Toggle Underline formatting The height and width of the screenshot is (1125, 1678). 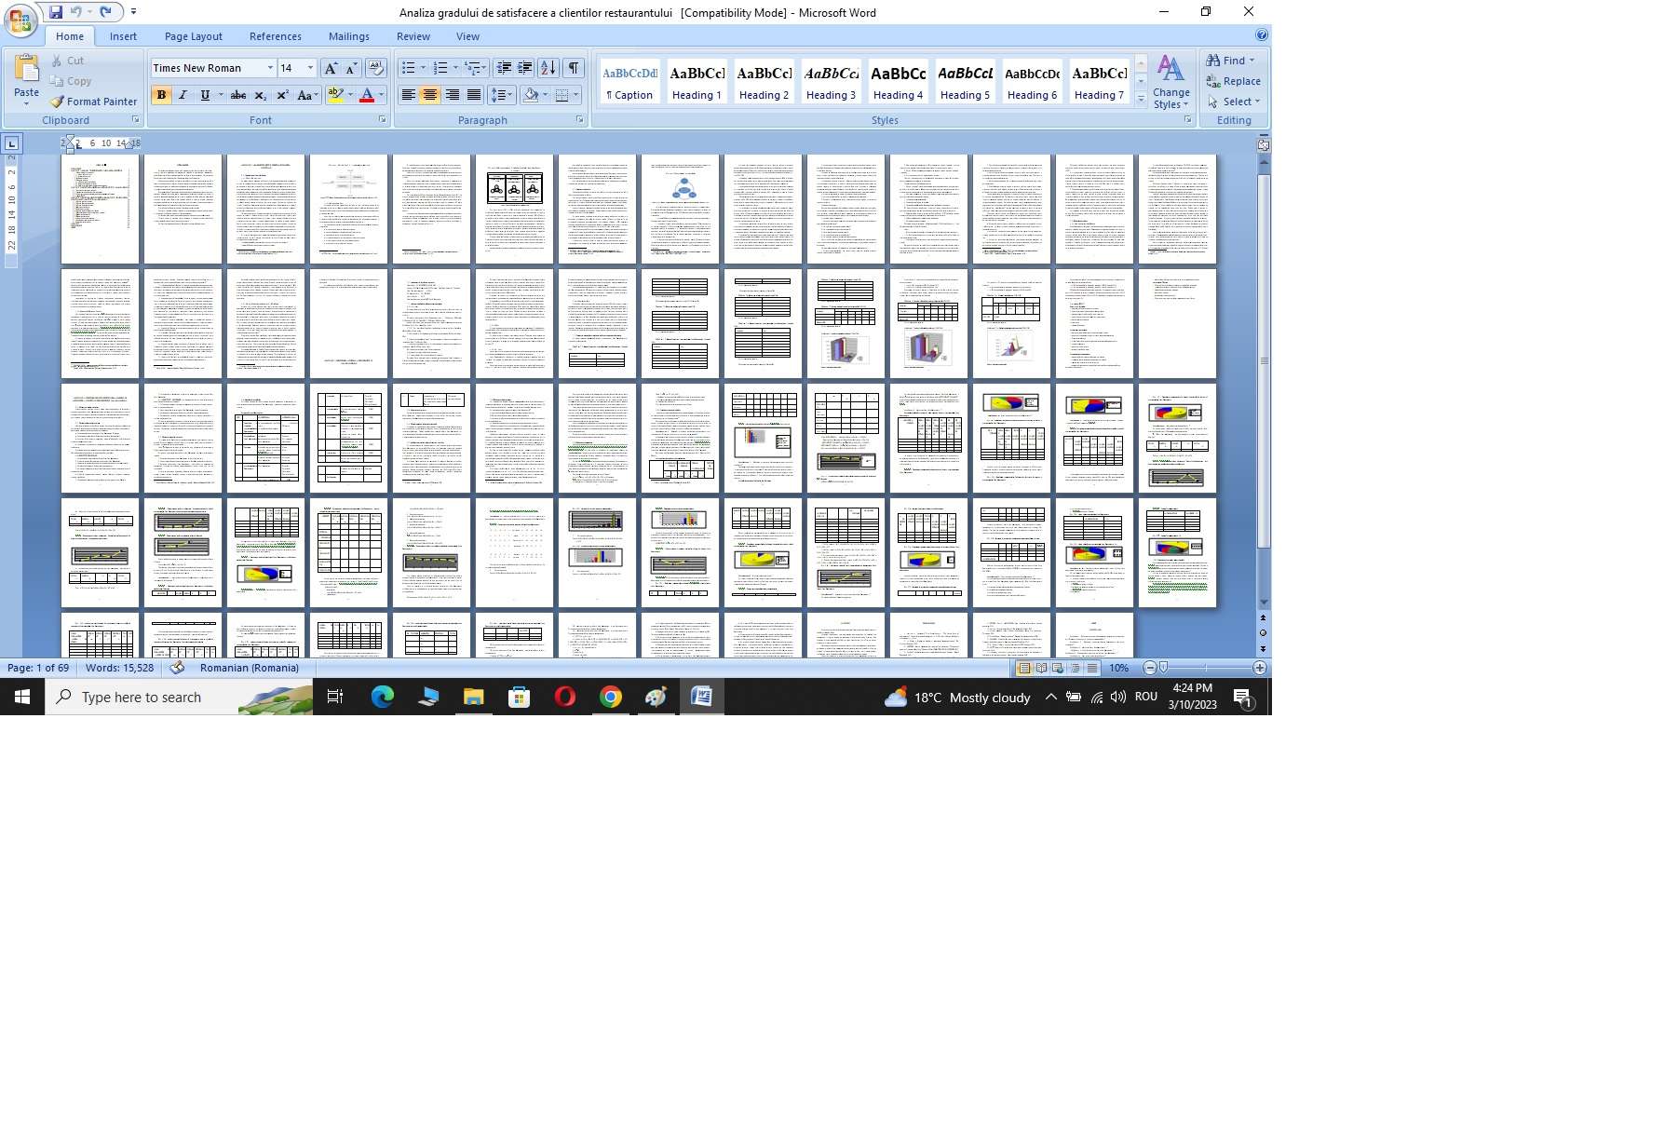pyautogui.click(x=205, y=95)
